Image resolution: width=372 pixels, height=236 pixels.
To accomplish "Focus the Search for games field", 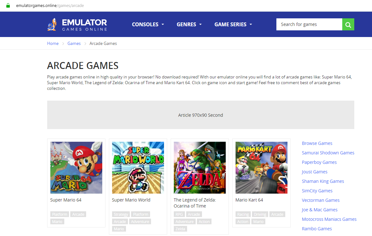I will [309, 24].
